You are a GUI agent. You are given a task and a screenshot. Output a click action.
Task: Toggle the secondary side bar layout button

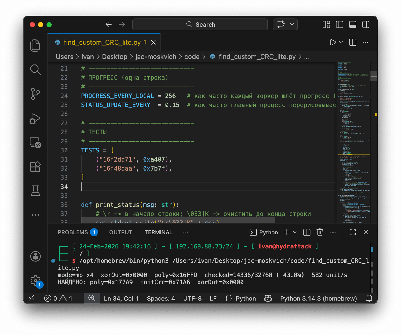coord(366,25)
